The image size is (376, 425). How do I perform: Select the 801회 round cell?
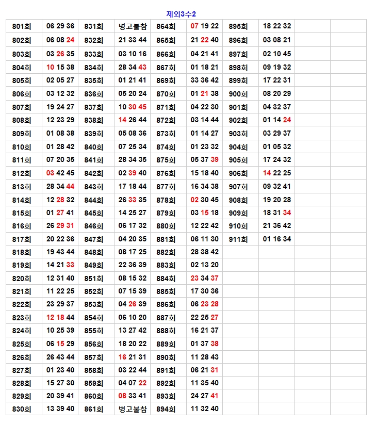22,26
